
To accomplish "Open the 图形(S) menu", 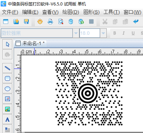I will tap(91, 12).
